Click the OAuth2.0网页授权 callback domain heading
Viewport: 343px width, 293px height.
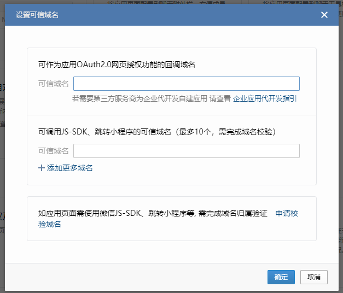click(x=117, y=65)
